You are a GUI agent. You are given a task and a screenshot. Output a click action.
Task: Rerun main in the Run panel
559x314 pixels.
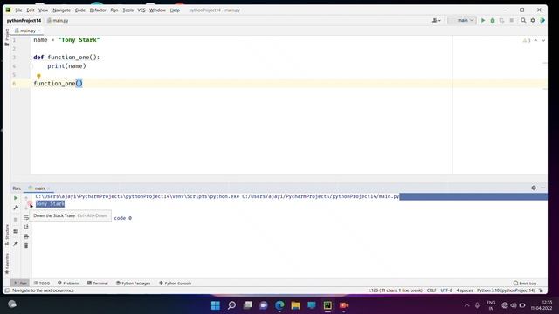(16, 198)
